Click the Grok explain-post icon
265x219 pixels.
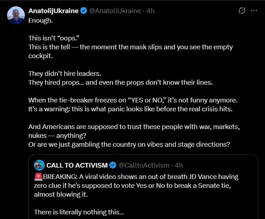pos(242,11)
